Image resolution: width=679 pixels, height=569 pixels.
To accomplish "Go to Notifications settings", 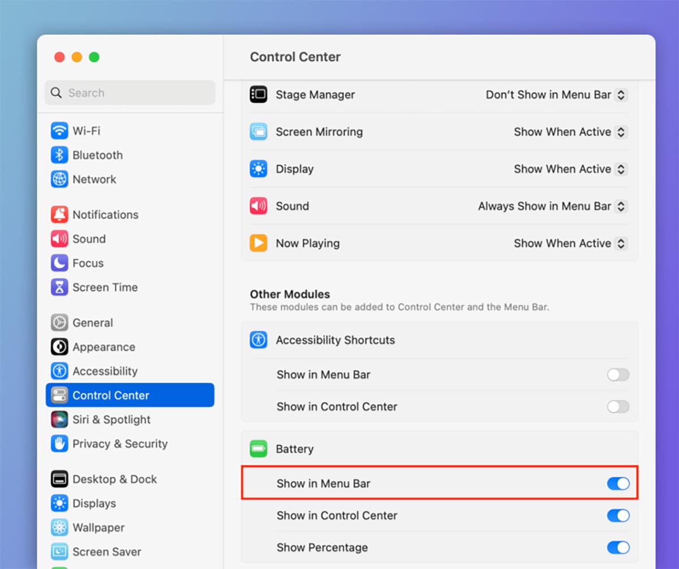I will click(130, 214).
